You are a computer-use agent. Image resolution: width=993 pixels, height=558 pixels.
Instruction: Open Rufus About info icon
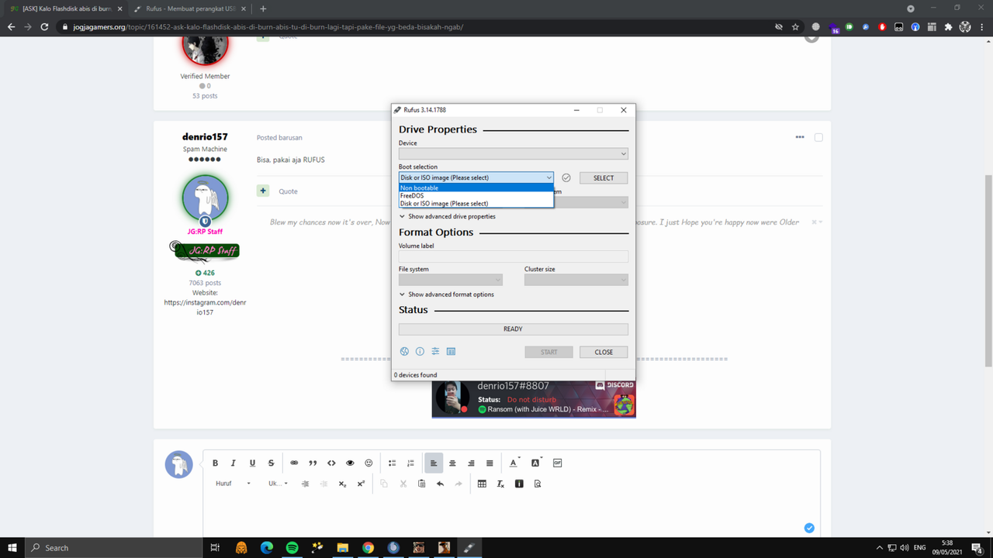click(420, 351)
